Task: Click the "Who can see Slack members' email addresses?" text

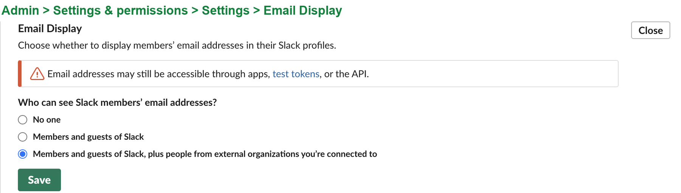Action: point(117,103)
